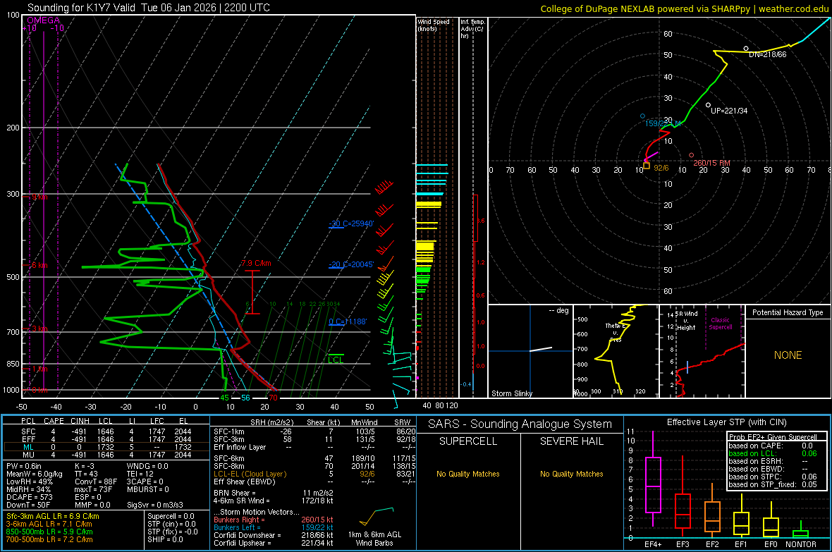Click the red 7.9 C/km lapse rate bracket
Viewport: 832px width, 552px height.
tap(252, 293)
